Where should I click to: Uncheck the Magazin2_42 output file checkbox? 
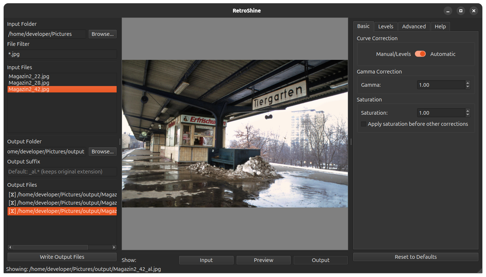11,211
